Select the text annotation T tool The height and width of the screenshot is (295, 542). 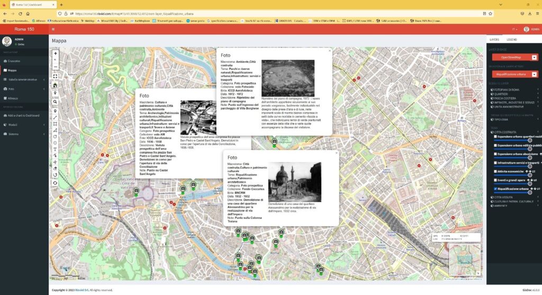click(56, 149)
